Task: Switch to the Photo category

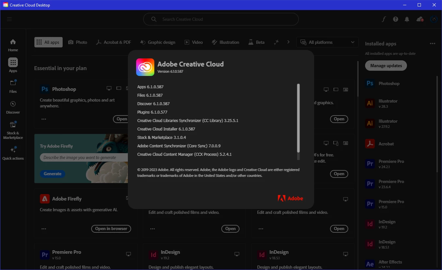Action: pyautogui.click(x=78, y=42)
